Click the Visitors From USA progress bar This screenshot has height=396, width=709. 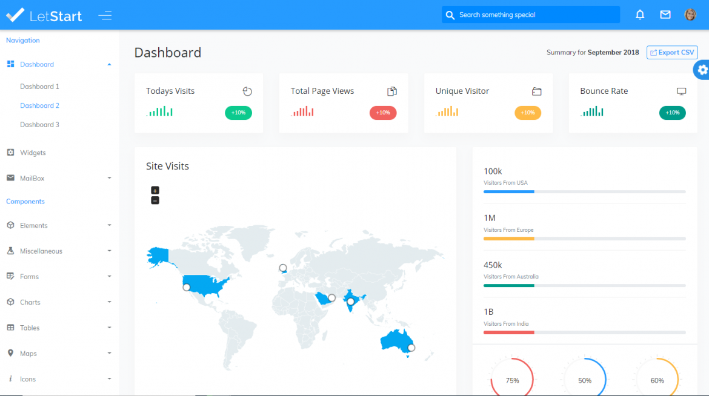click(584, 191)
